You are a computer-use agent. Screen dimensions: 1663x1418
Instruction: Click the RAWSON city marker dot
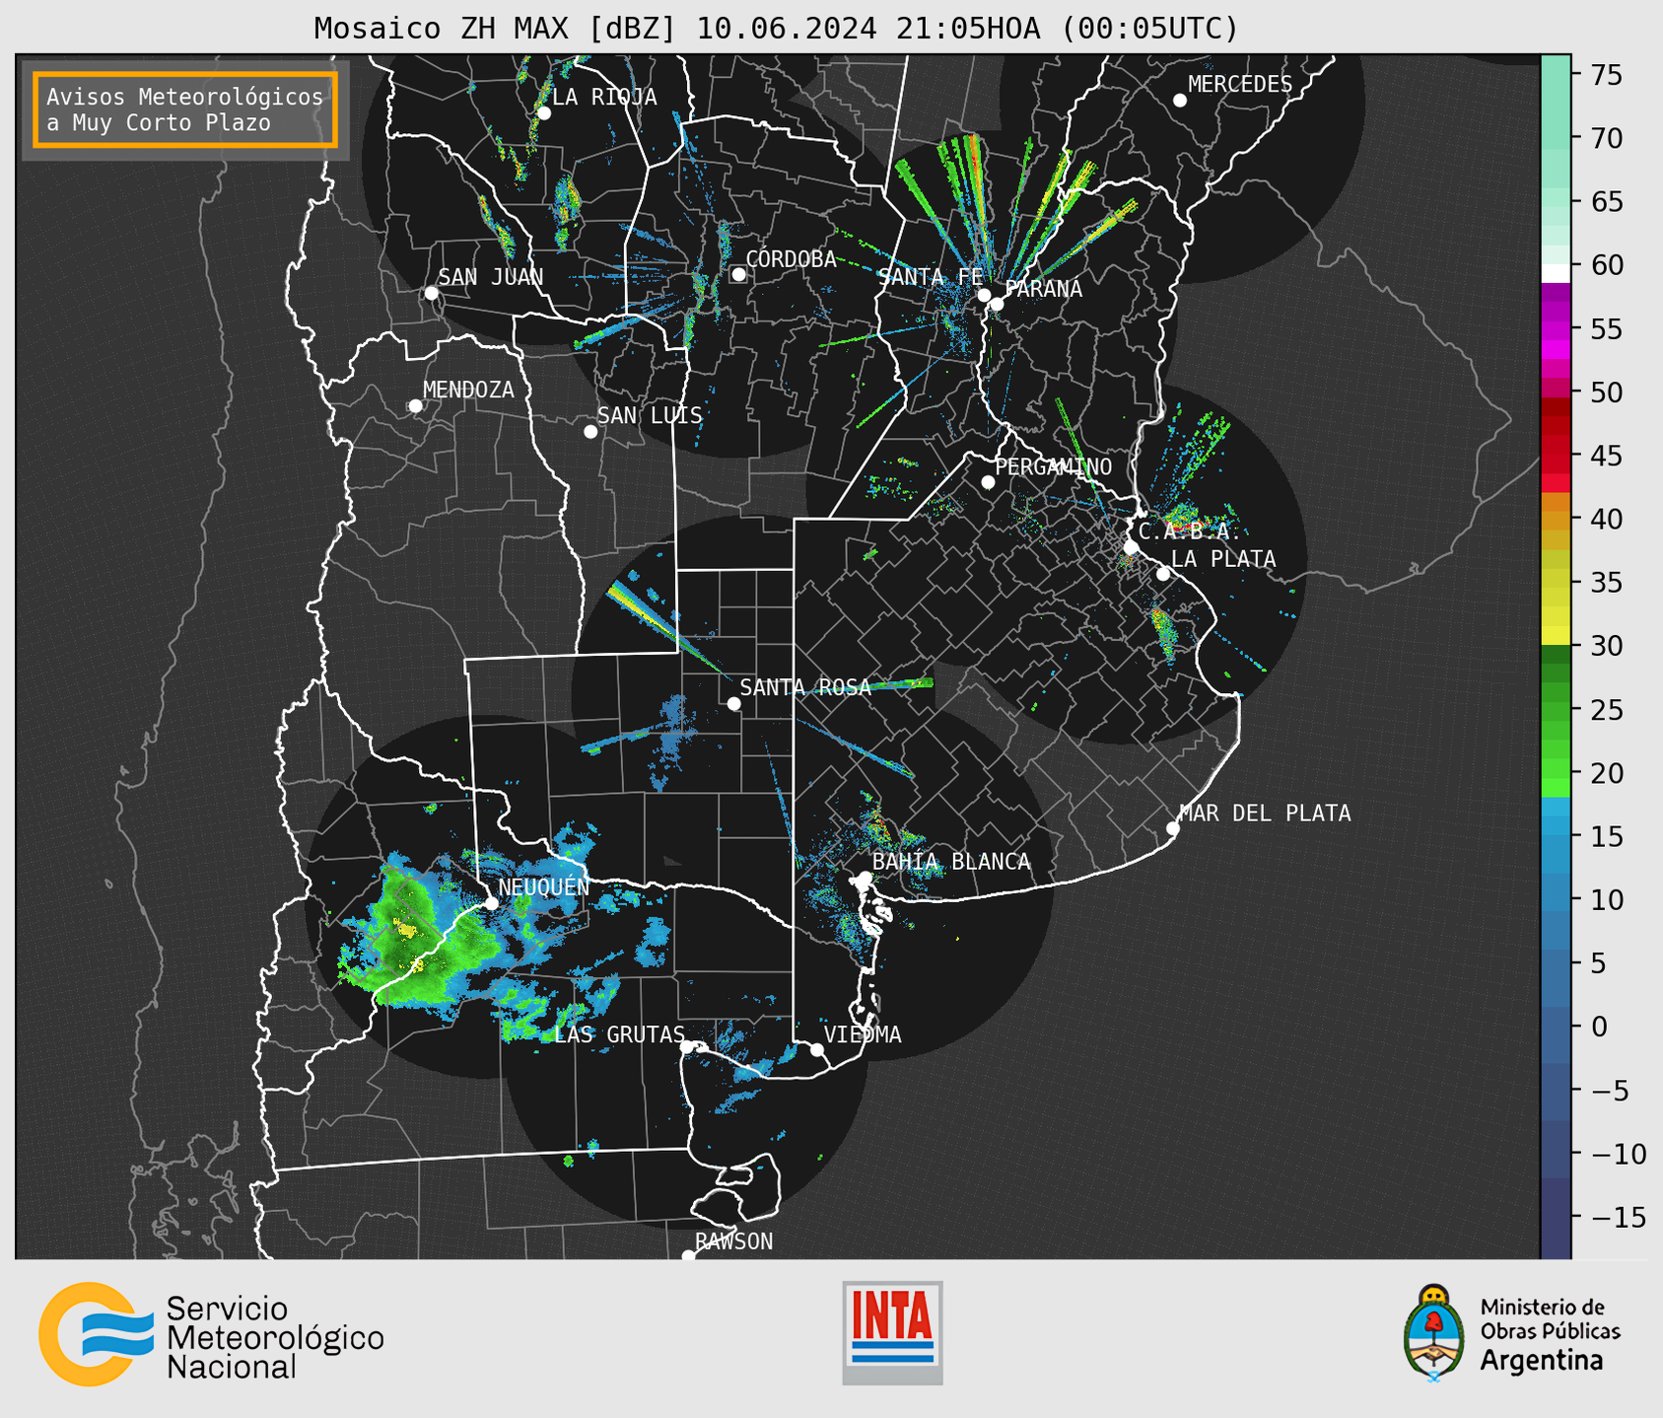click(x=688, y=1256)
